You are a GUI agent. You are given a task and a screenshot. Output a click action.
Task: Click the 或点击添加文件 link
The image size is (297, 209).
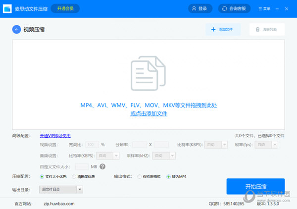148,114
